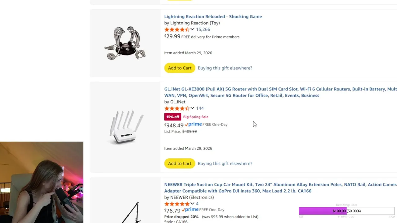Click 'Buying this gift elsewhere?' under GL.iNet router

[x=225, y=163]
